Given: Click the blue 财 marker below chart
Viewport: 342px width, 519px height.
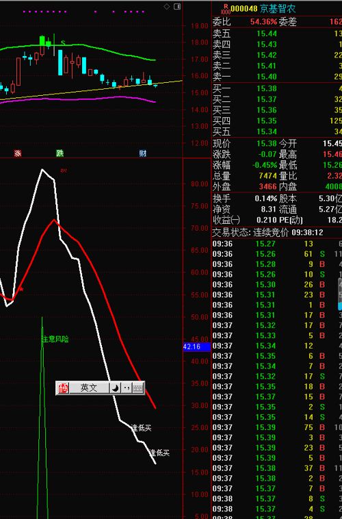Looking at the screenshot, I should 143,153.
